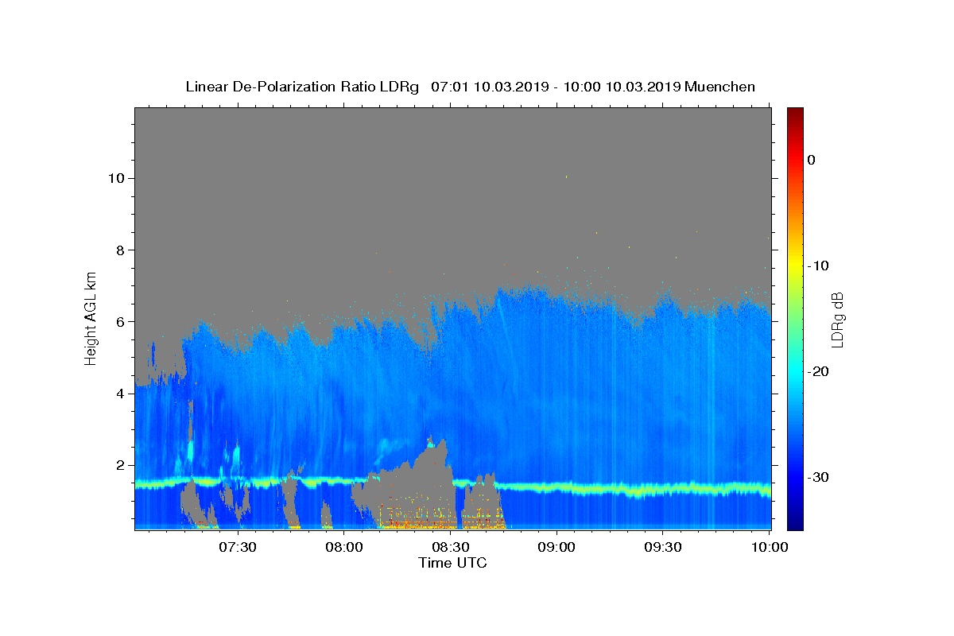Screen dimensions: 954x636
Task: Click the 08:30 time tick label
Action: click(451, 547)
